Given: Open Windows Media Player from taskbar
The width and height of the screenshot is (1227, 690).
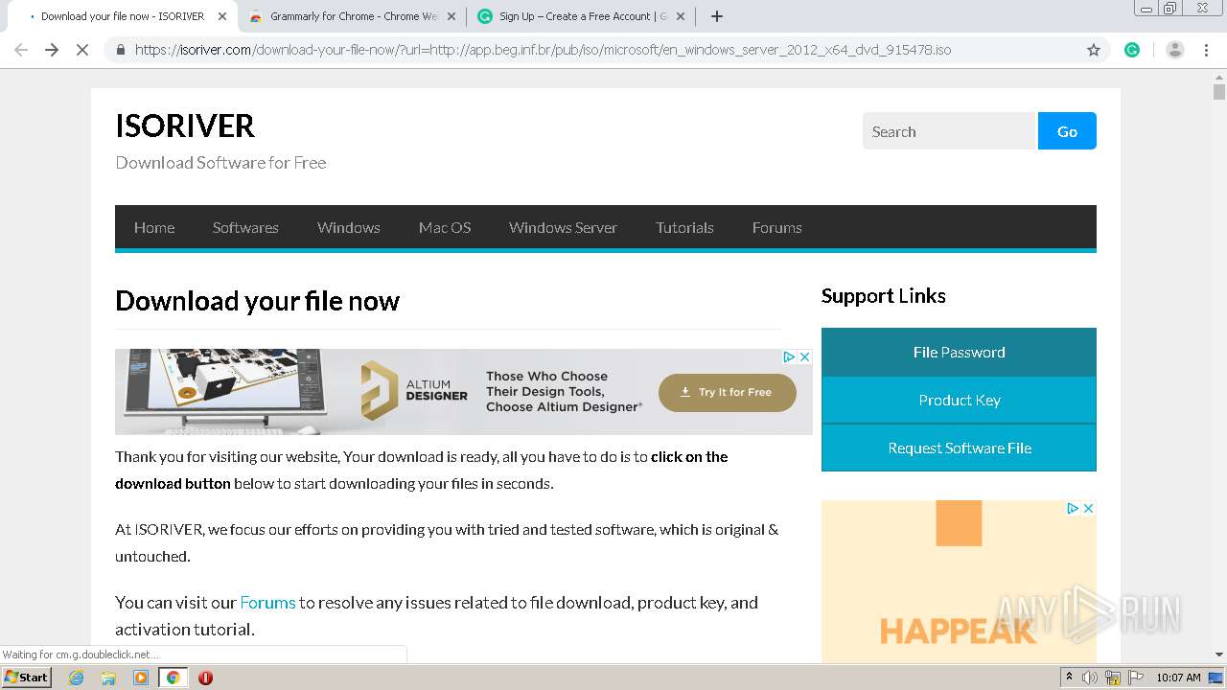Looking at the screenshot, I should pos(141,678).
